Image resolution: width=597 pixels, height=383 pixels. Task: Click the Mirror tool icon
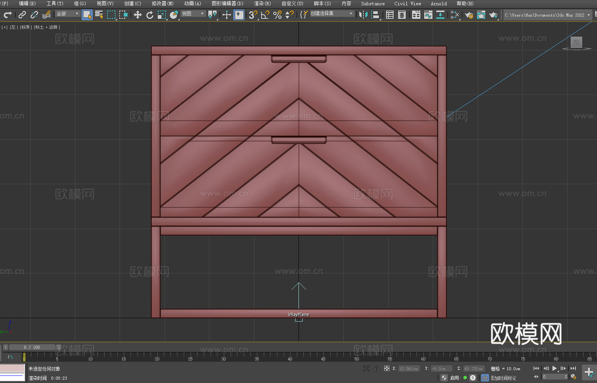pos(363,15)
